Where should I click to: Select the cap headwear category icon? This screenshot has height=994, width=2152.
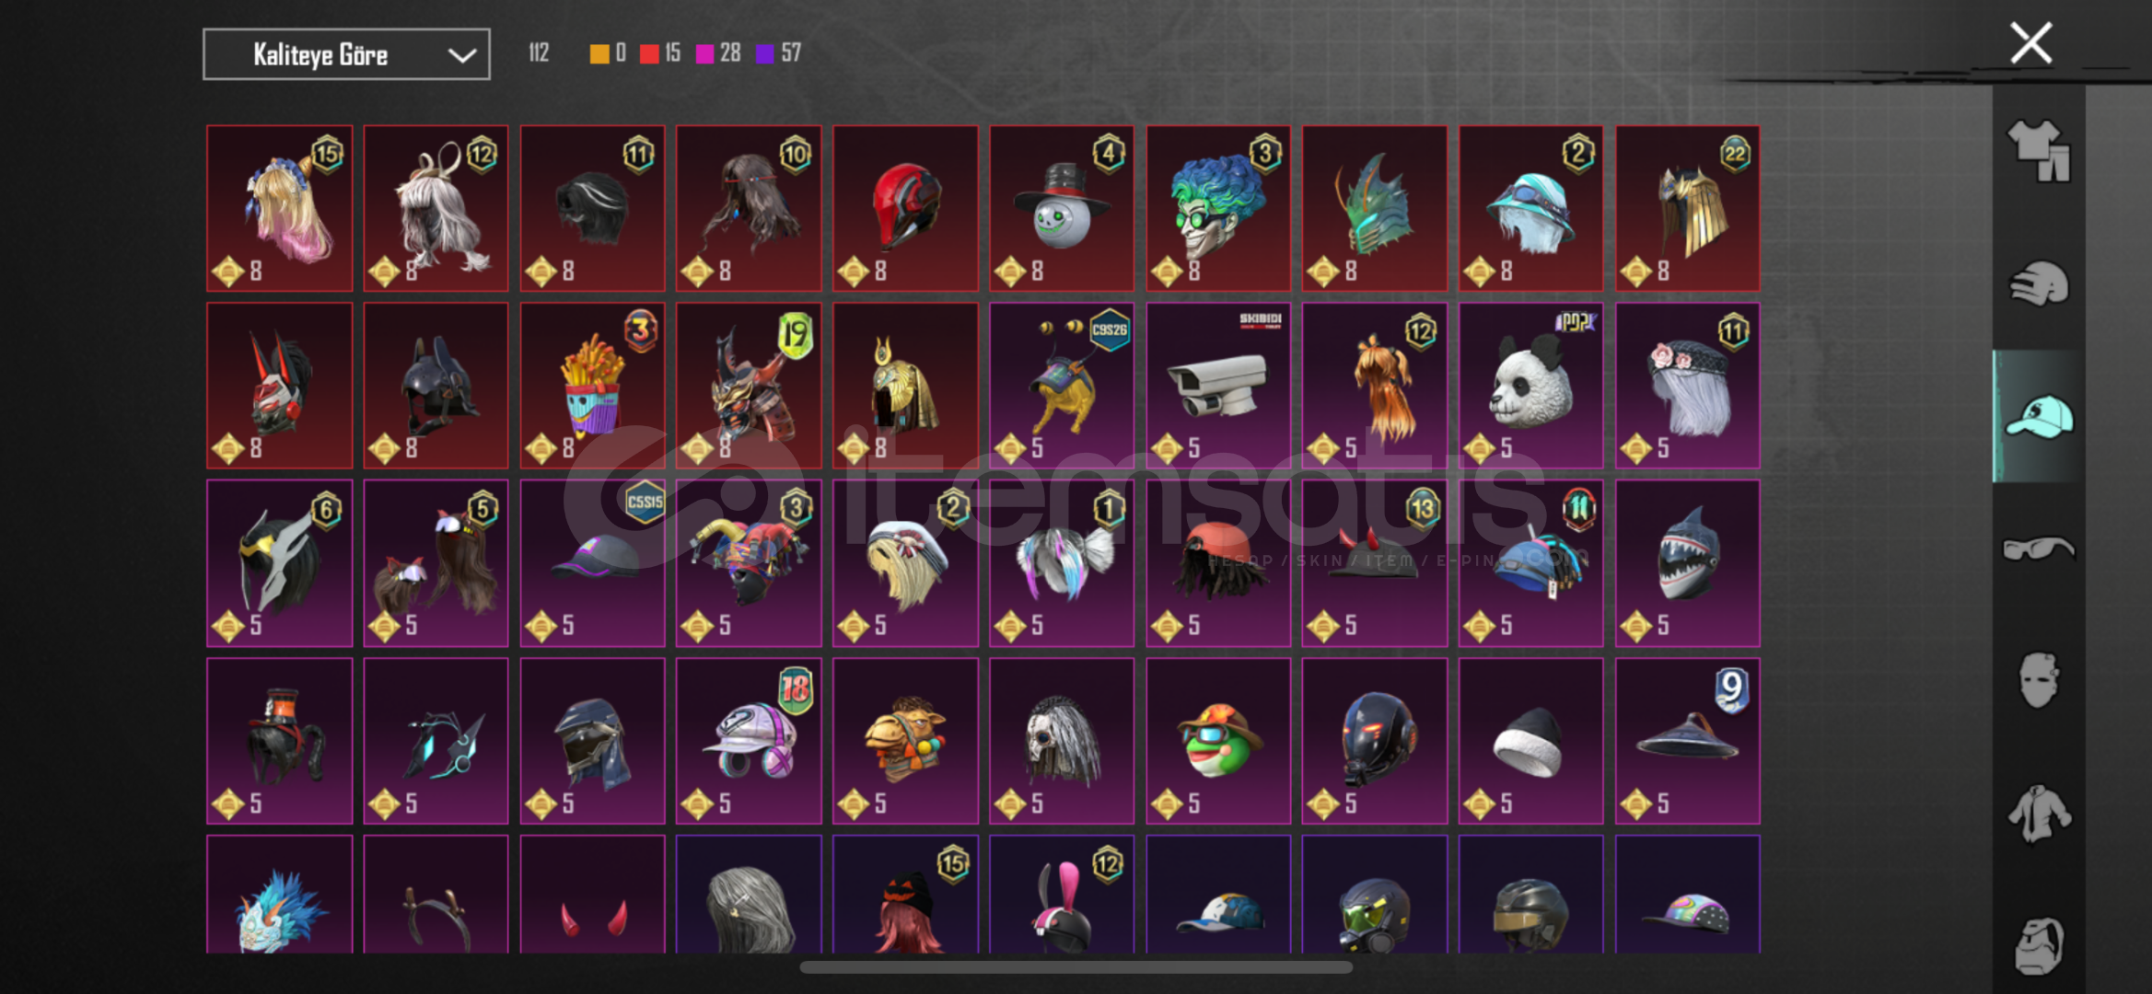2039,416
